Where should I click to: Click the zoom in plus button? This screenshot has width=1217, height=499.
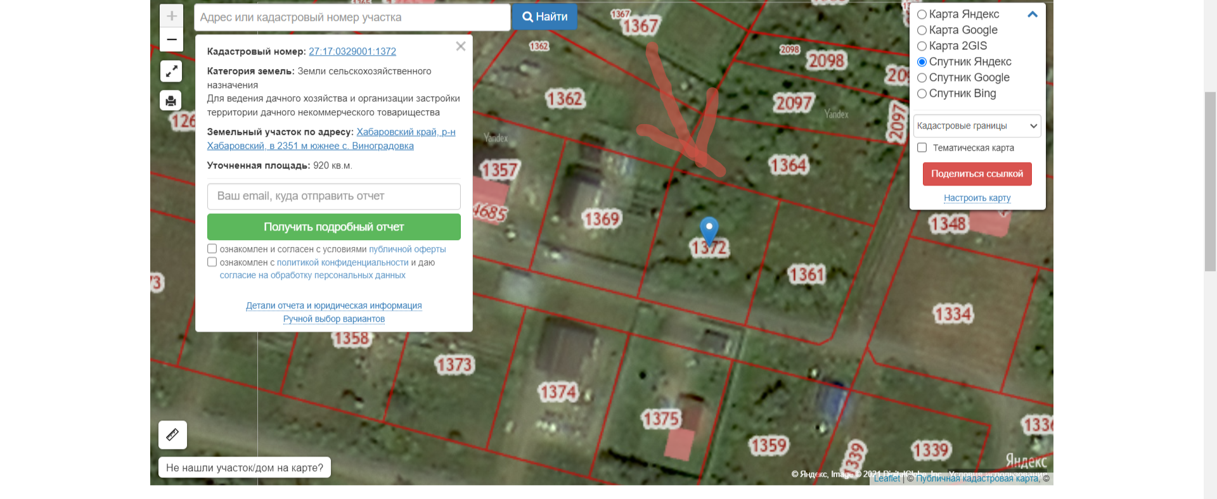click(x=171, y=16)
